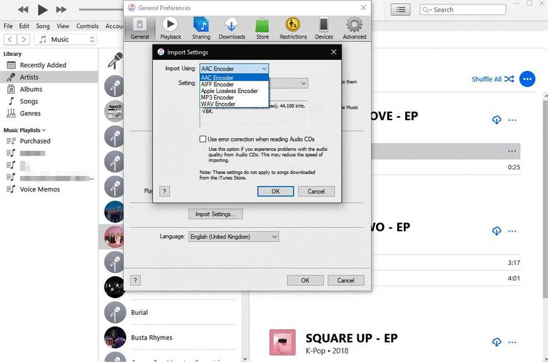
Task: Open help in Import Settings dialog
Action: (165, 191)
